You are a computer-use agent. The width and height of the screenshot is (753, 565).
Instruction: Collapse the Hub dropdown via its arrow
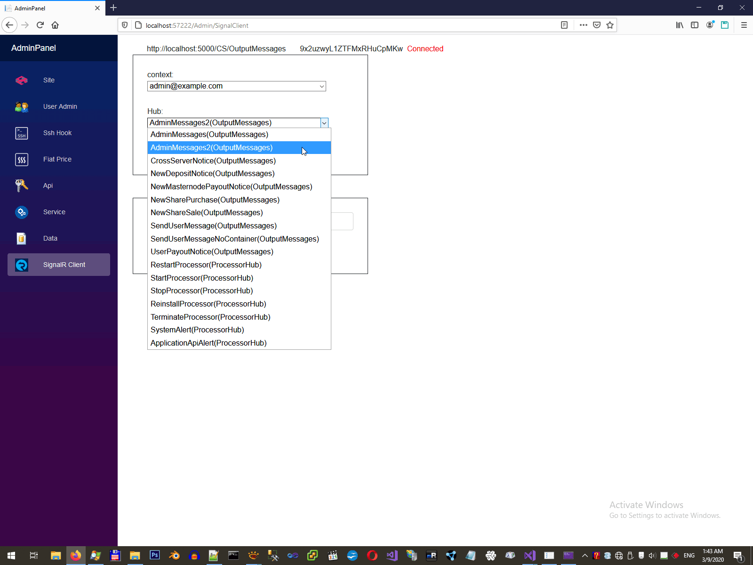(324, 123)
